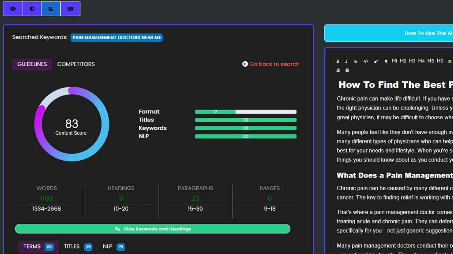Toggle italic formatting in the editor

tap(347, 61)
